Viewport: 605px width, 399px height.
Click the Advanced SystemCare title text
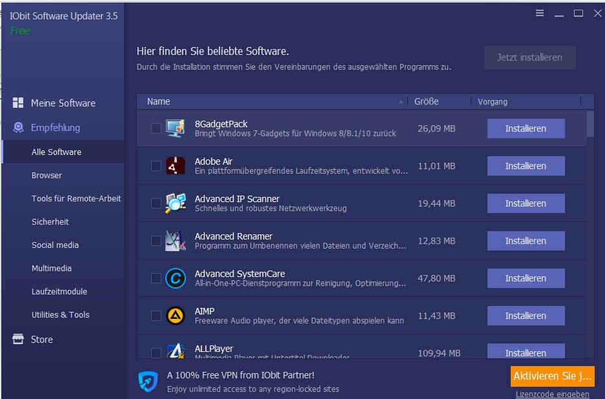(240, 274)
